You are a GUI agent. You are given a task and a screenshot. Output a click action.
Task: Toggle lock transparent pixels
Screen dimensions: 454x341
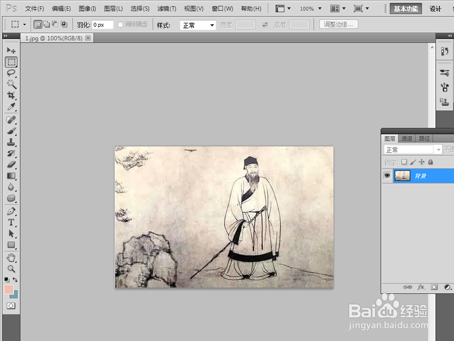tap(404, 162)
